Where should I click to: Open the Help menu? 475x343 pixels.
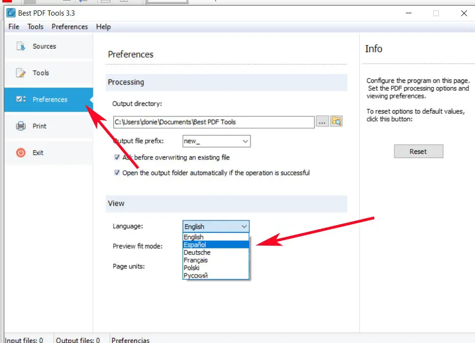click(x=103, y=26)
